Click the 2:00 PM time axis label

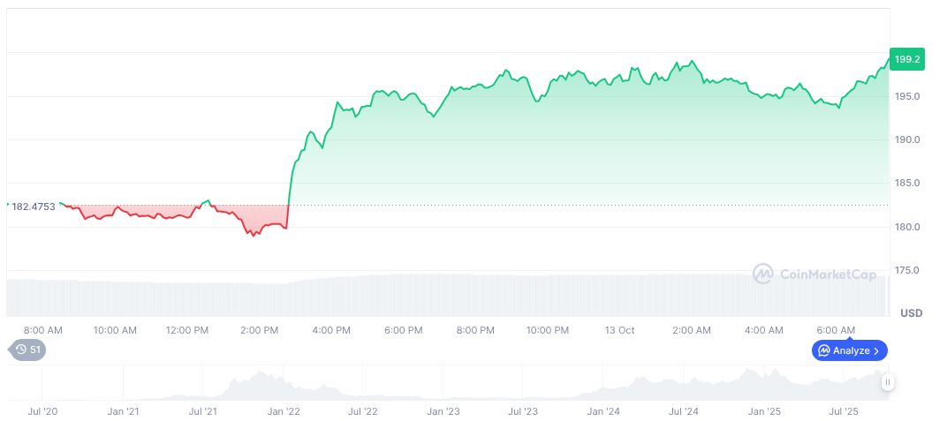259,330
